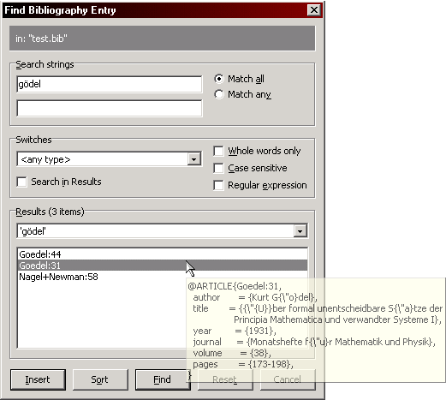Image resolution: width=446 pixels, height=400 pixels.
Task: Check the Search in Results box
Action: click(x=22, y=182)
